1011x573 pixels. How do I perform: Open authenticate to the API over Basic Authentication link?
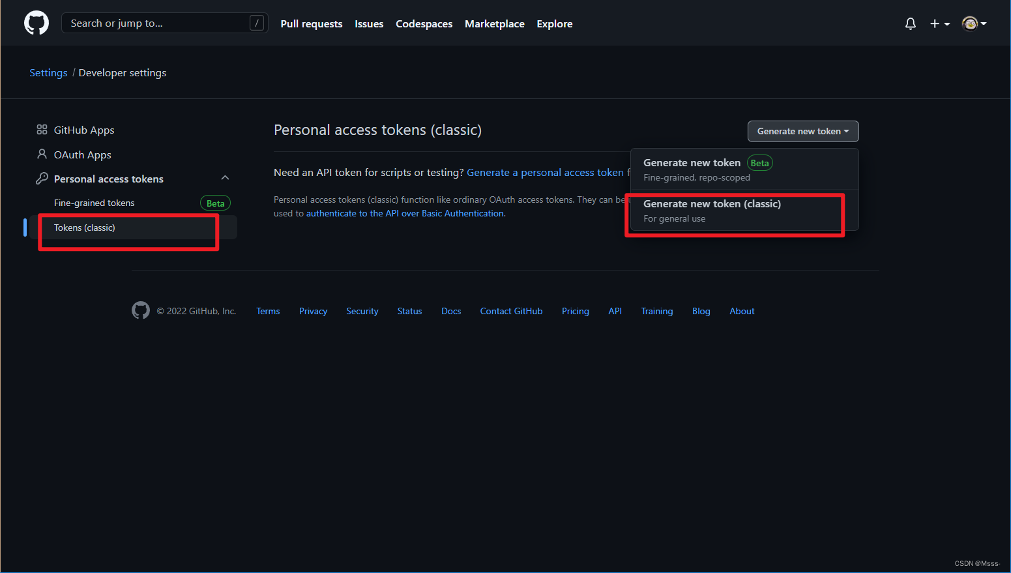point(405,213)
